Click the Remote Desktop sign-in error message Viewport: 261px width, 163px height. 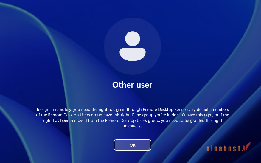133,117
